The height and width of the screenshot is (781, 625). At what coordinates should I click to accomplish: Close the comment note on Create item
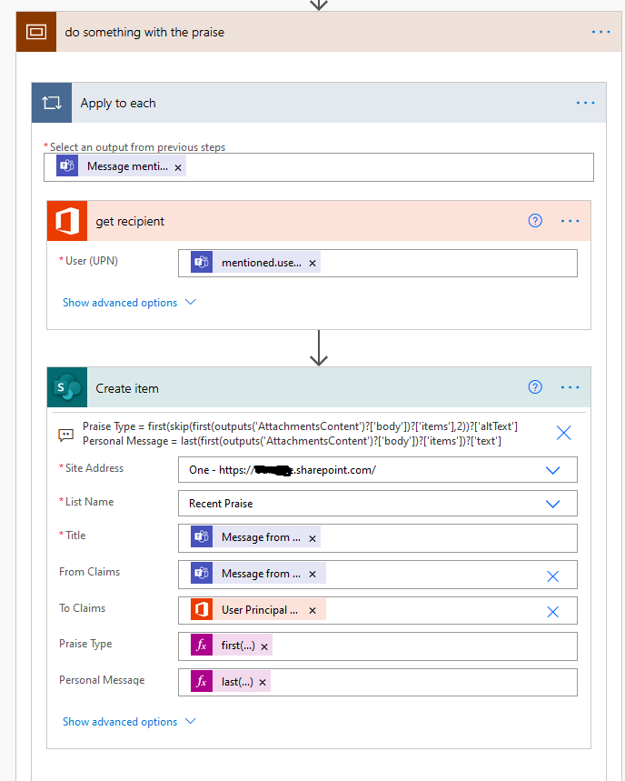tap(563, 433)
